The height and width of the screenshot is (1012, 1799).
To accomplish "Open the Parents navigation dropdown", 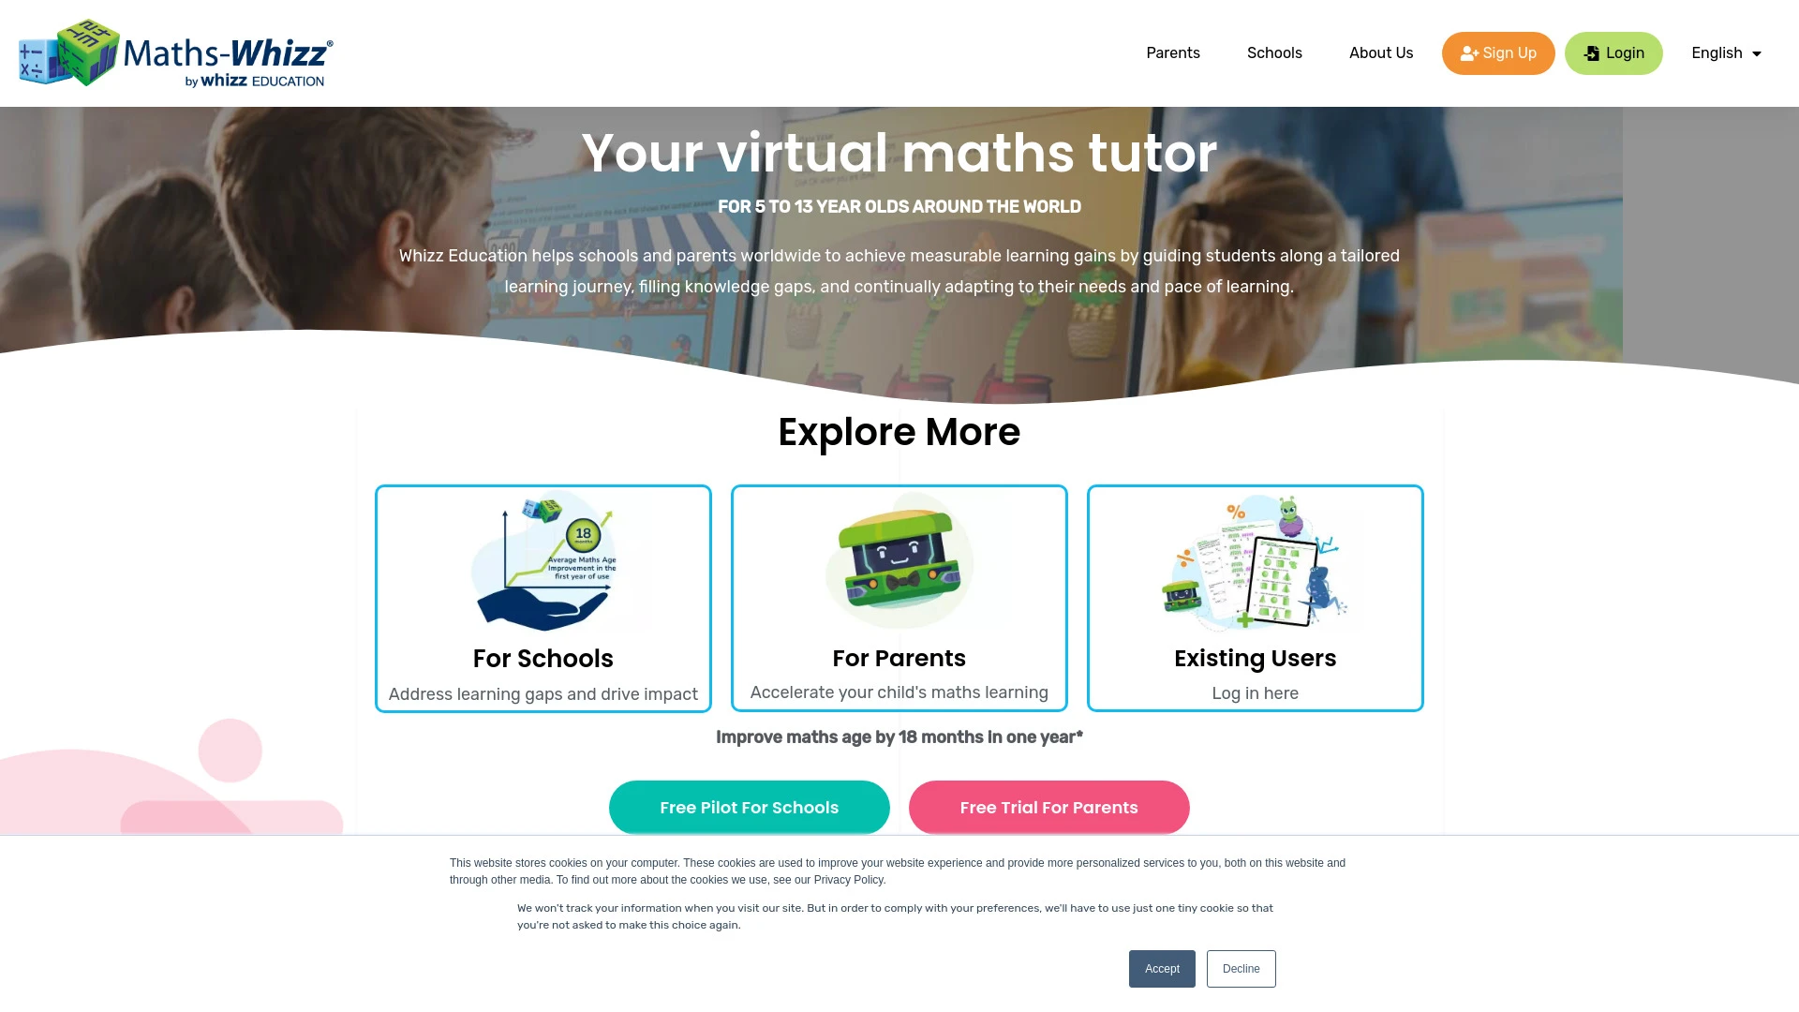I will 1172,53.
